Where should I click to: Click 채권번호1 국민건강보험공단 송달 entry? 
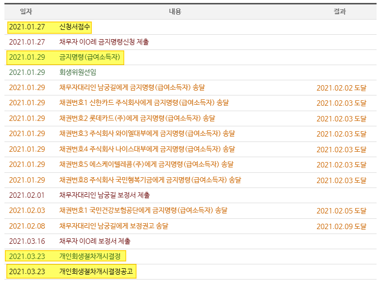(x=143, y=210)
